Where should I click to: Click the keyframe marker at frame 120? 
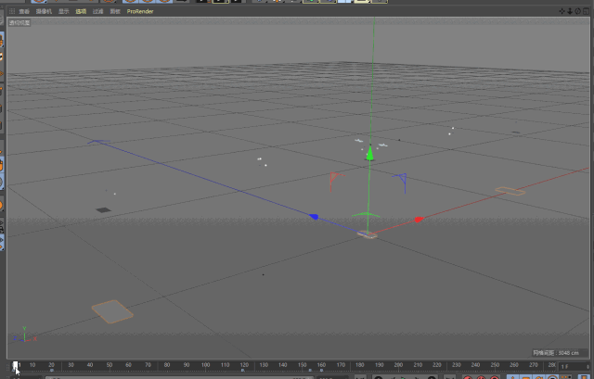[243, 371]
